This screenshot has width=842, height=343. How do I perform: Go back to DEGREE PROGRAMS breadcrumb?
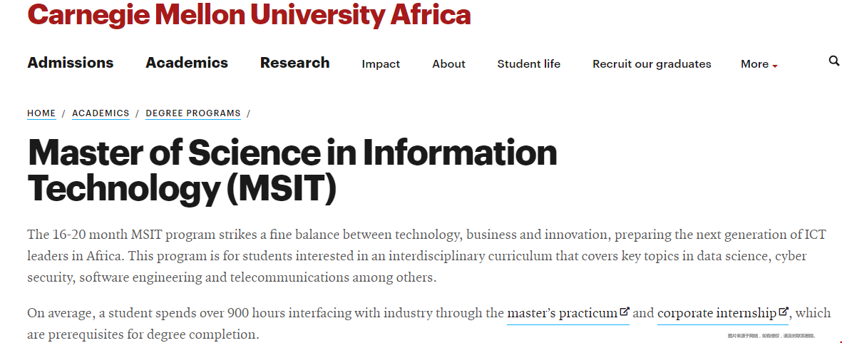(x=193, y=113)
